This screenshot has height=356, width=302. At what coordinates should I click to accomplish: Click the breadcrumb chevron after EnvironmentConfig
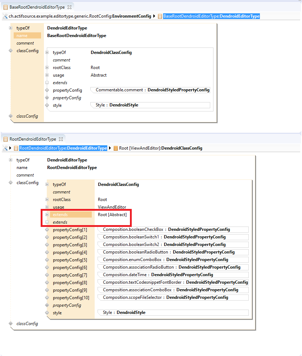(154, 16)
